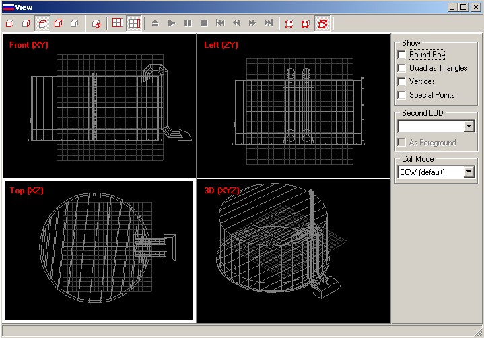Click the Eject icon in the toolbar
The width and height of the screenshot is (484, 338).
[x=155, y=24]
